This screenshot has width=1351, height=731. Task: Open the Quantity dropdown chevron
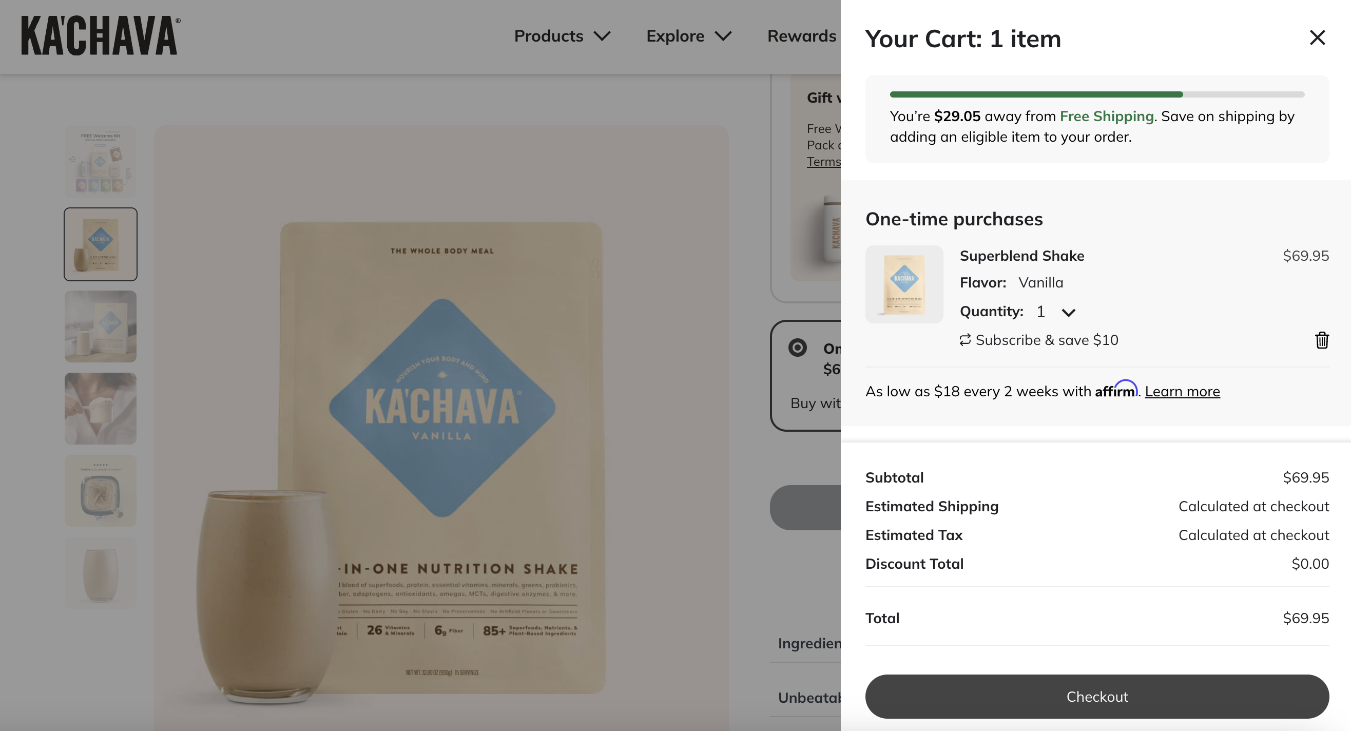(x=1068, y=313)
